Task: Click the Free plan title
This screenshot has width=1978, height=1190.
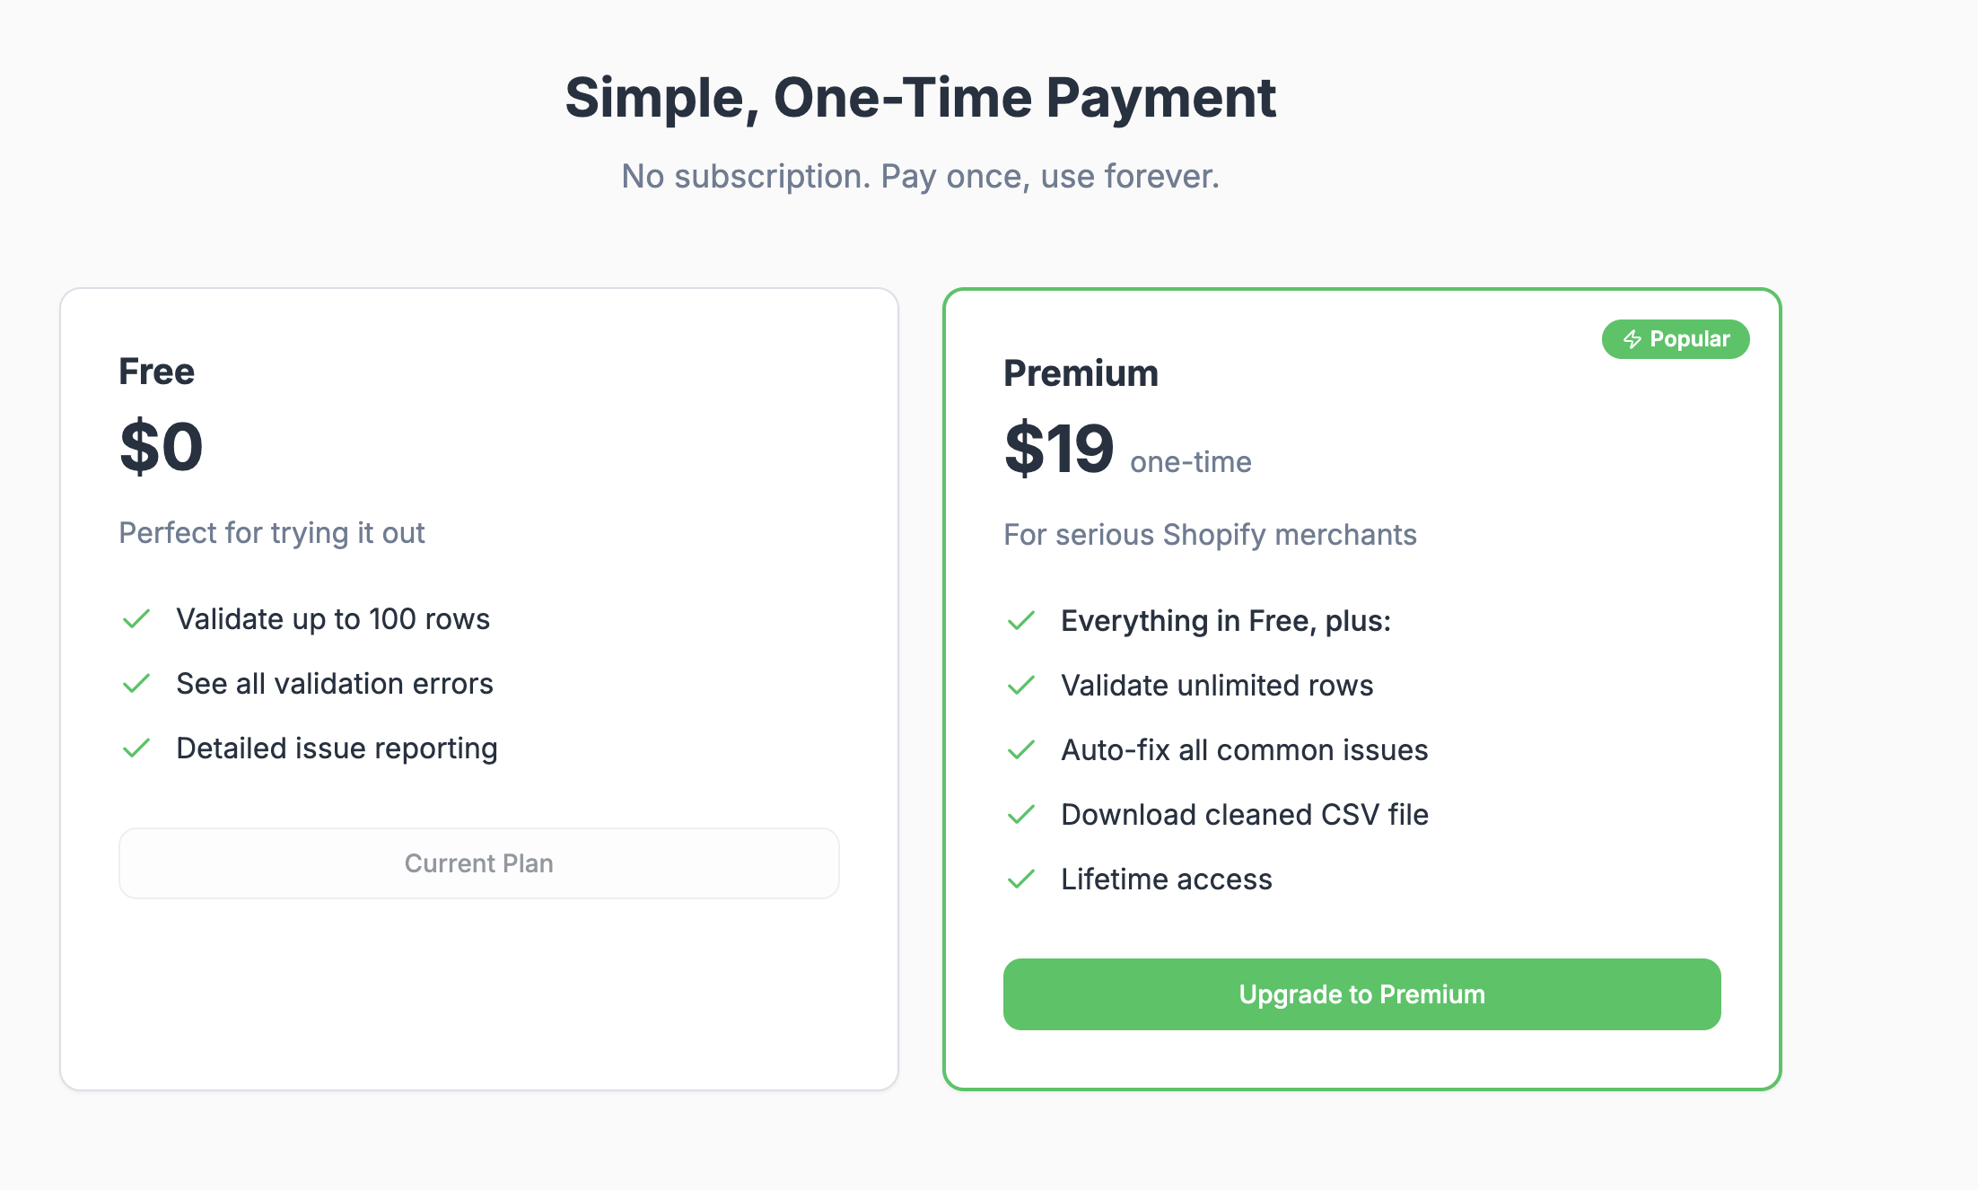Action: tap(157, 371)
